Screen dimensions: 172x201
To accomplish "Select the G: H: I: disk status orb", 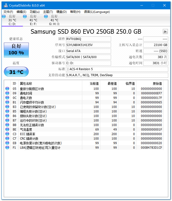I will point(46,16).
